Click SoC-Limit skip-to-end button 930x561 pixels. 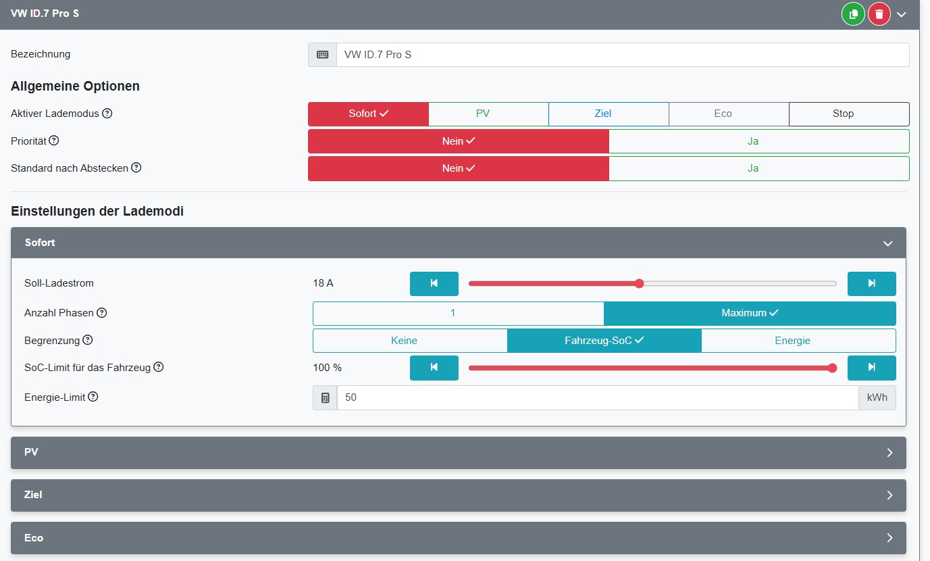click(872, 368)
